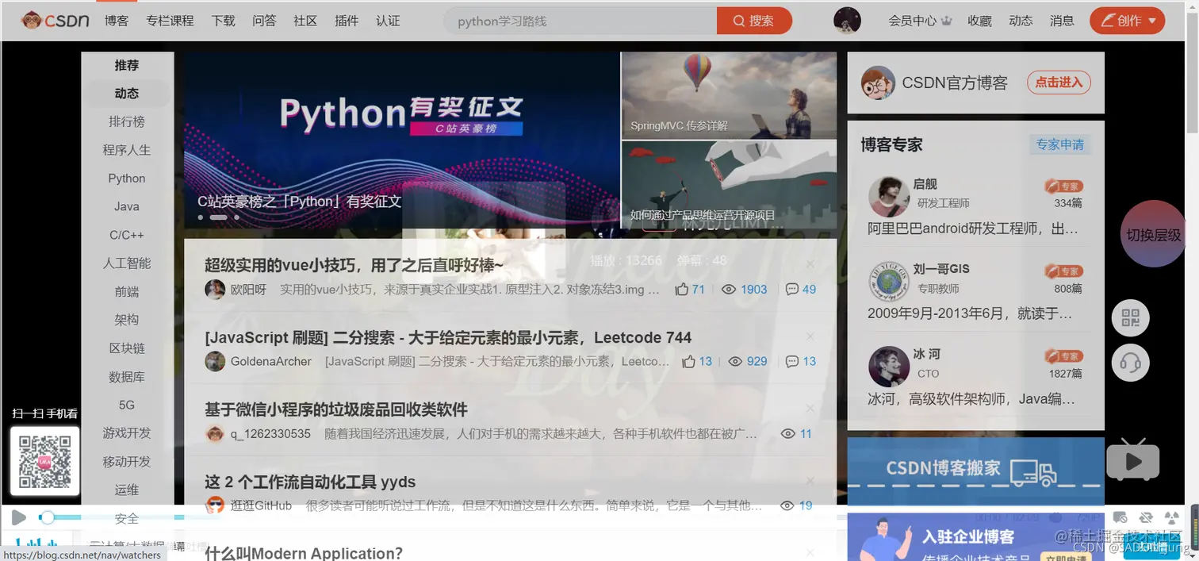Focus the python学习路线 search field
The height and width of the screenshot is (561, 1199).
(x=581, y=21)
